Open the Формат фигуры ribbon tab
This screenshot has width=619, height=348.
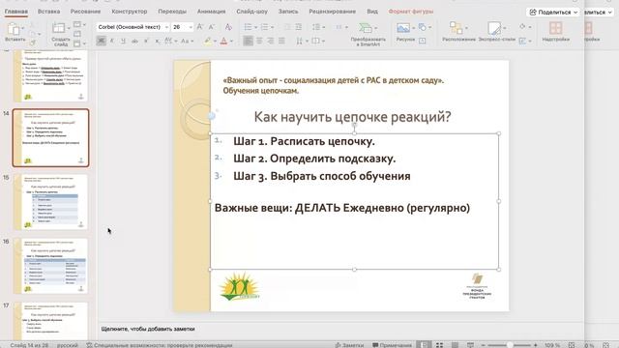click(x=411, y=12)
